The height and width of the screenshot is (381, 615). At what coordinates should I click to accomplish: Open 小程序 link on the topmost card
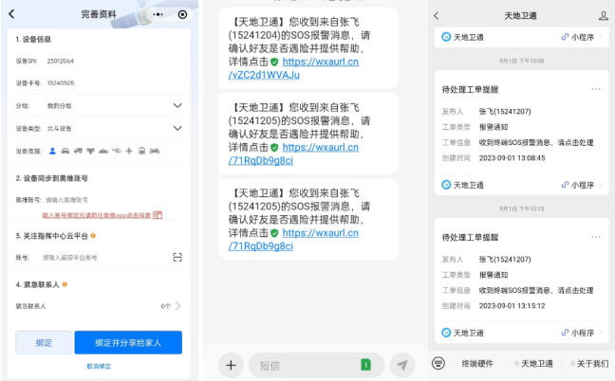click(582, 37)
